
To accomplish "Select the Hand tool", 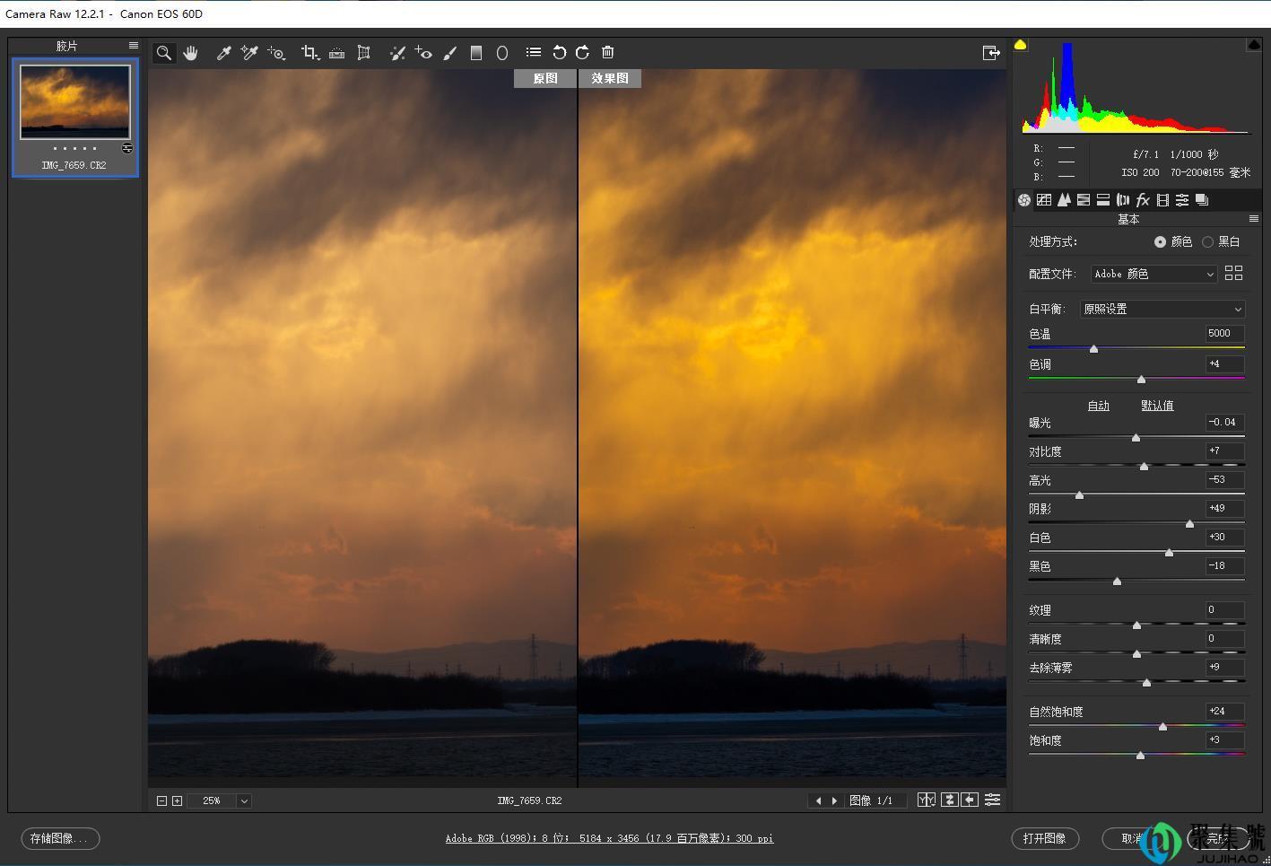I will (x=191, y=52).
